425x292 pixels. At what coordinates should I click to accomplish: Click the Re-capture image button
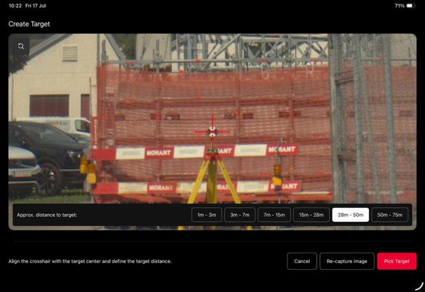(347, 261)
